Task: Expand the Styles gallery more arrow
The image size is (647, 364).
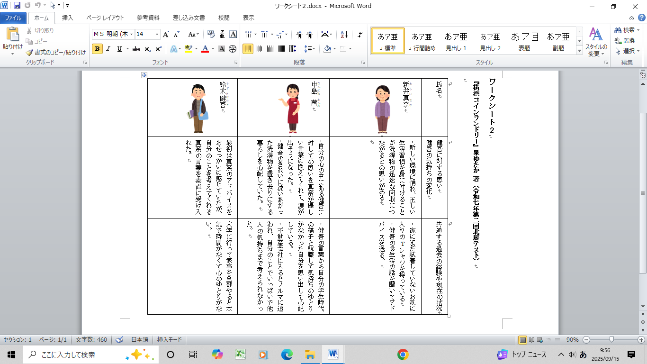Action: (x=579, y=50)
